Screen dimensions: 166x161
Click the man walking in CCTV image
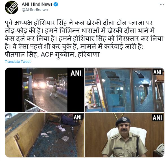(54, 90)
